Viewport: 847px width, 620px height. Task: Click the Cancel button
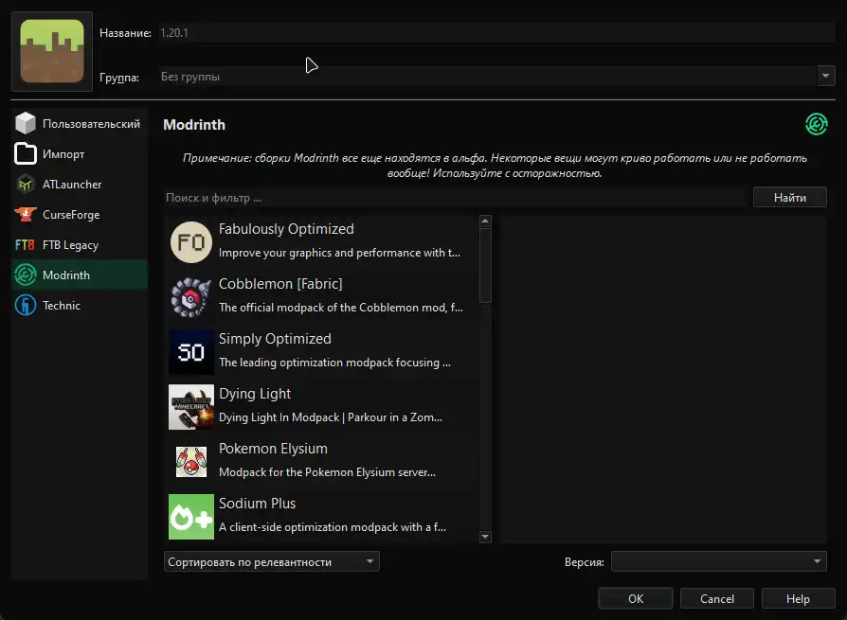coord(717,598)
